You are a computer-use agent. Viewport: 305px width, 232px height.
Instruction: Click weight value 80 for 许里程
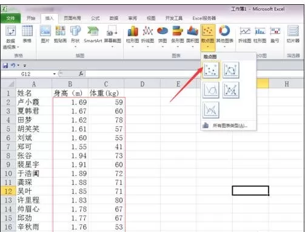click(106, 200)
